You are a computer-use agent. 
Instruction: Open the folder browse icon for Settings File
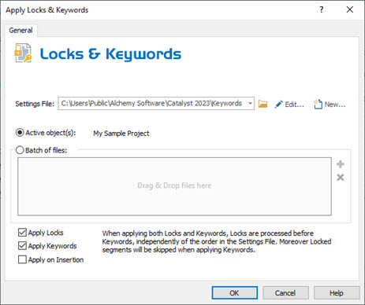point(263,104)
